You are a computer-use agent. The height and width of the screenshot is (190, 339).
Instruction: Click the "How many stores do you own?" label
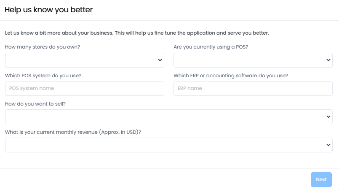(x=43, y=47)
